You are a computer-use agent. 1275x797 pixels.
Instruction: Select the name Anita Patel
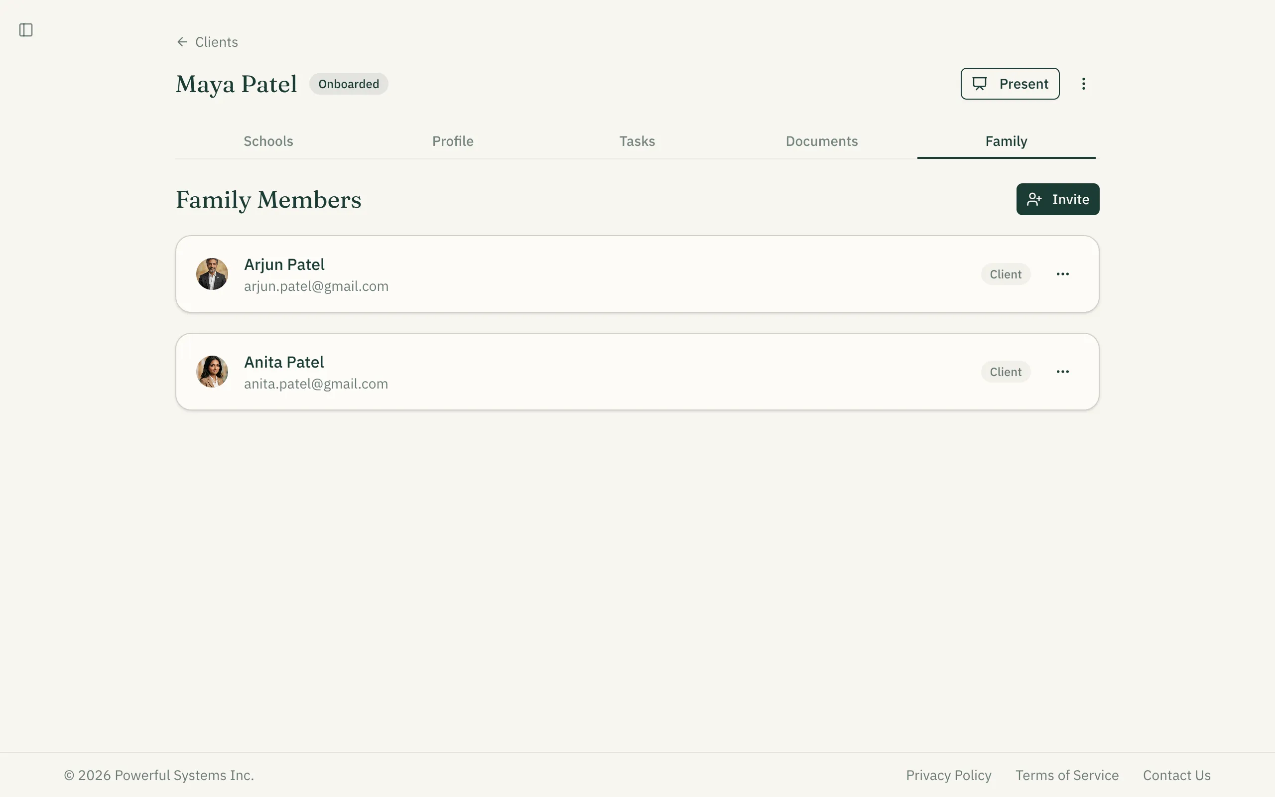click(284, 362)
